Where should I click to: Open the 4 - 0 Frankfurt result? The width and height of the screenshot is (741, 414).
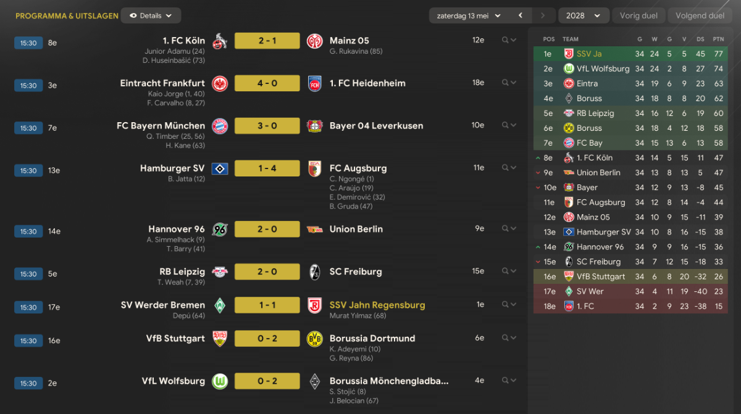[267, 83]
